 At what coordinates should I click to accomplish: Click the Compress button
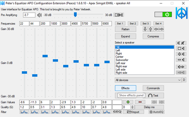153,36
